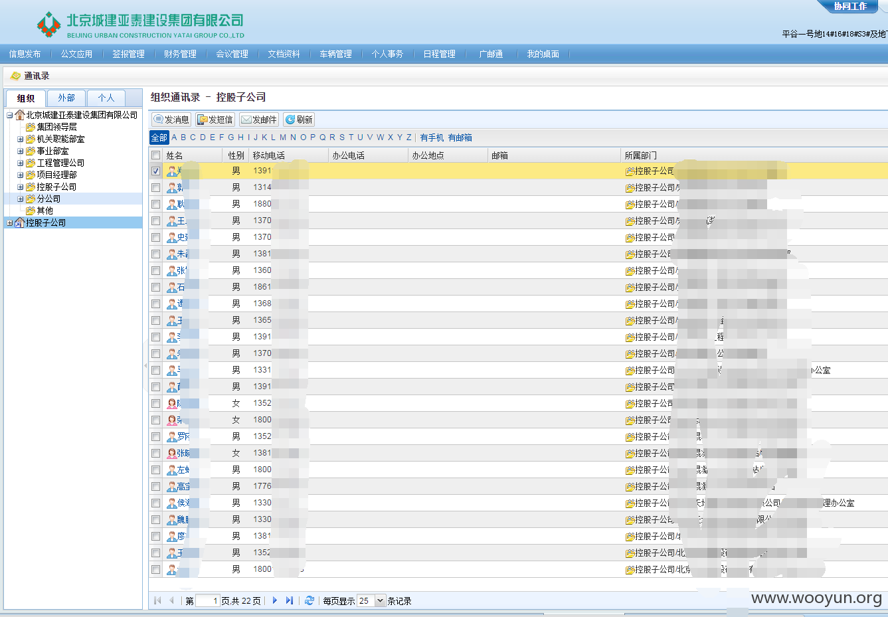Click the previous page arrow in pager
Viewport: 888px width, 617px height.
(171, 600)
